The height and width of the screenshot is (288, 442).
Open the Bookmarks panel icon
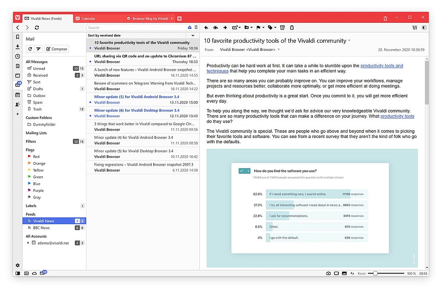(x=17, y=37)
